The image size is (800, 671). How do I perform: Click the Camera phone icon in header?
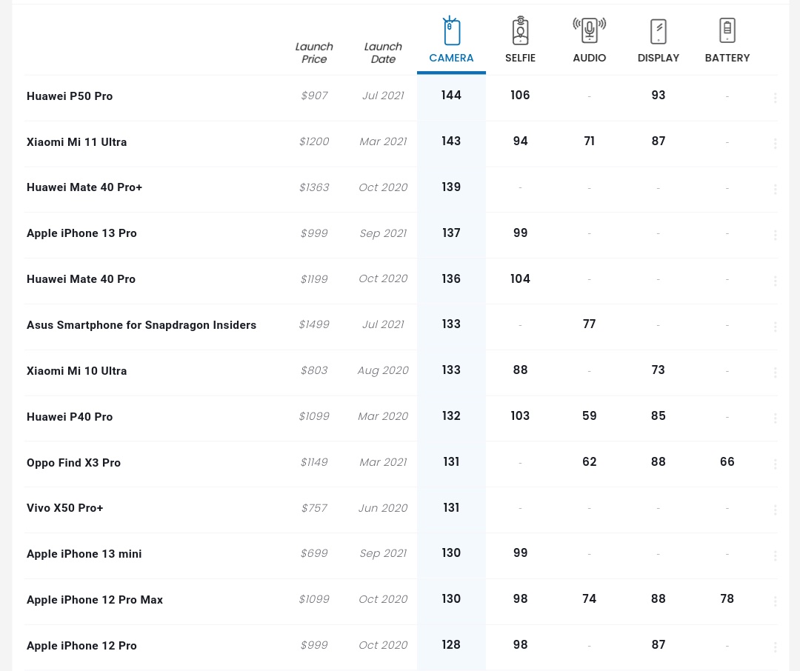(451, 31)
